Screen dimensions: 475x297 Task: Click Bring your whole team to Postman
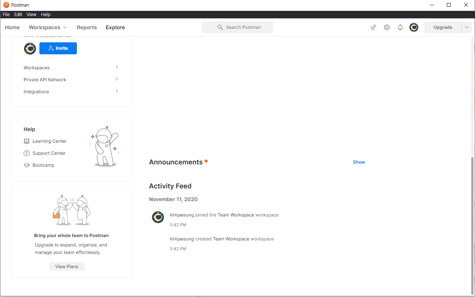[x=71, y=236]
